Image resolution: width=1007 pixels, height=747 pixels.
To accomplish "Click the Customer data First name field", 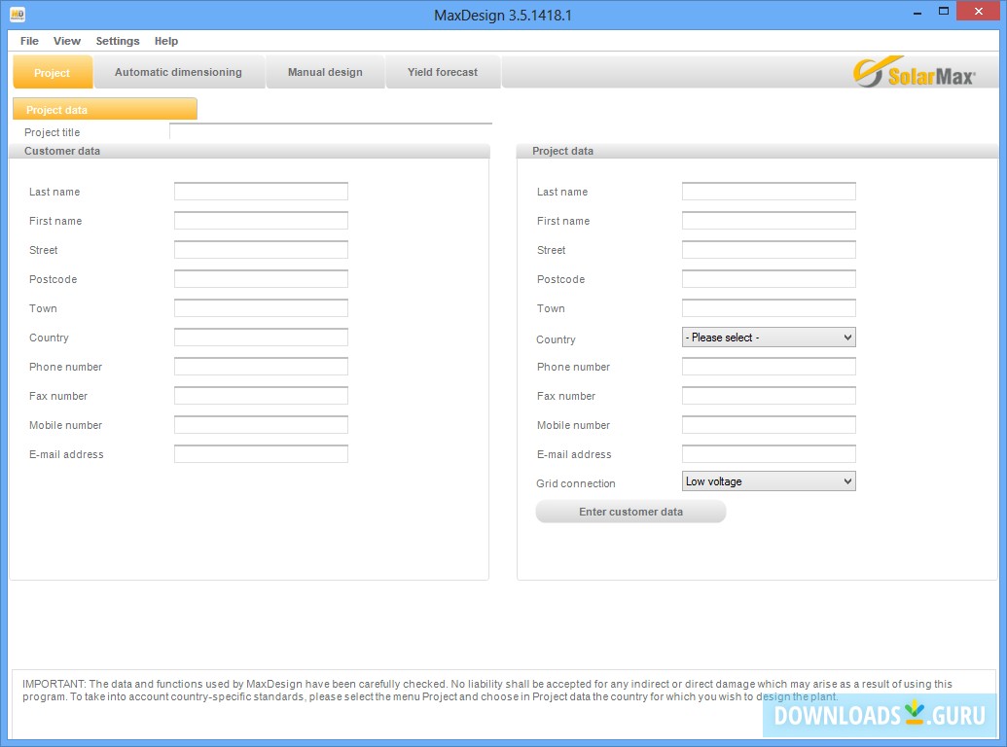I will tap(261, 221).
